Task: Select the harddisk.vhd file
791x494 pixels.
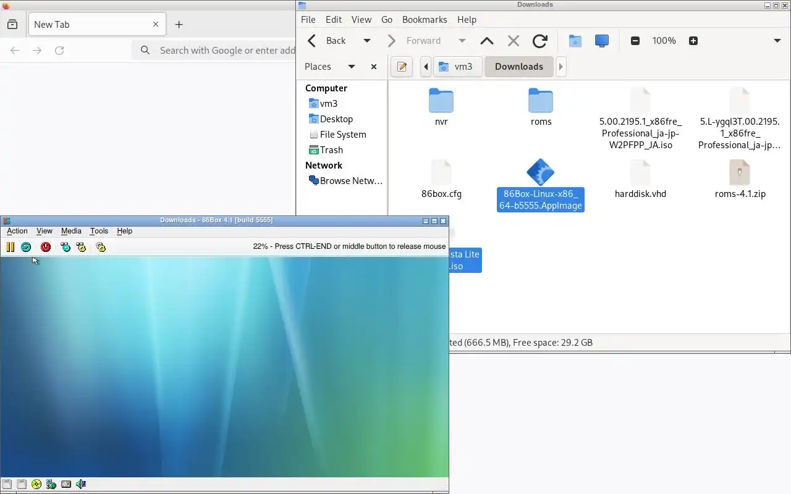Action: tap(640, 179)
